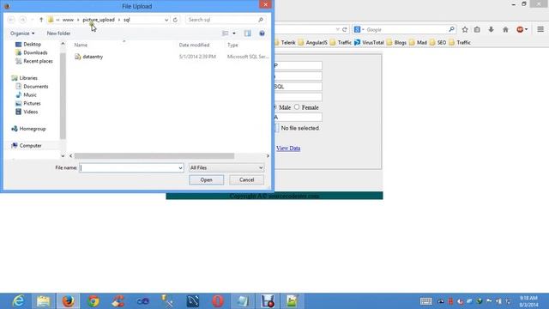Open Firefox bookmarks list icon
The width and height of the screenshot is (549, 309).
[x=477, y=30]
